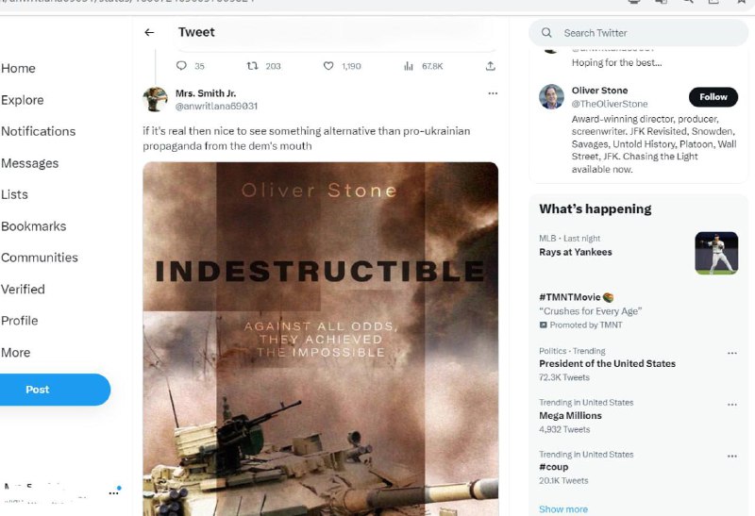755x516 pixels.
Task: Open options for the Mega Millions trend
Action: click(731, 405)
